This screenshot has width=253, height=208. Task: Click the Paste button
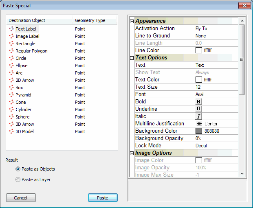coord(103,198)
